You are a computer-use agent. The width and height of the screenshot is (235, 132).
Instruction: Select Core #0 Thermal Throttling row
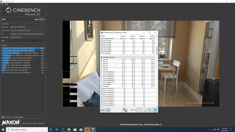128,88
